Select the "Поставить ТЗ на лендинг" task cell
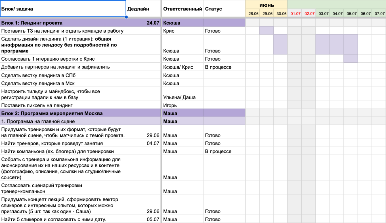Screen dimensions: 386x223 point(63,31)
